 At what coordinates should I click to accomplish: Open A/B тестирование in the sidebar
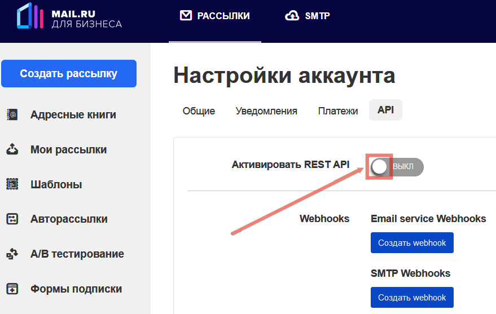click(77, 254)
